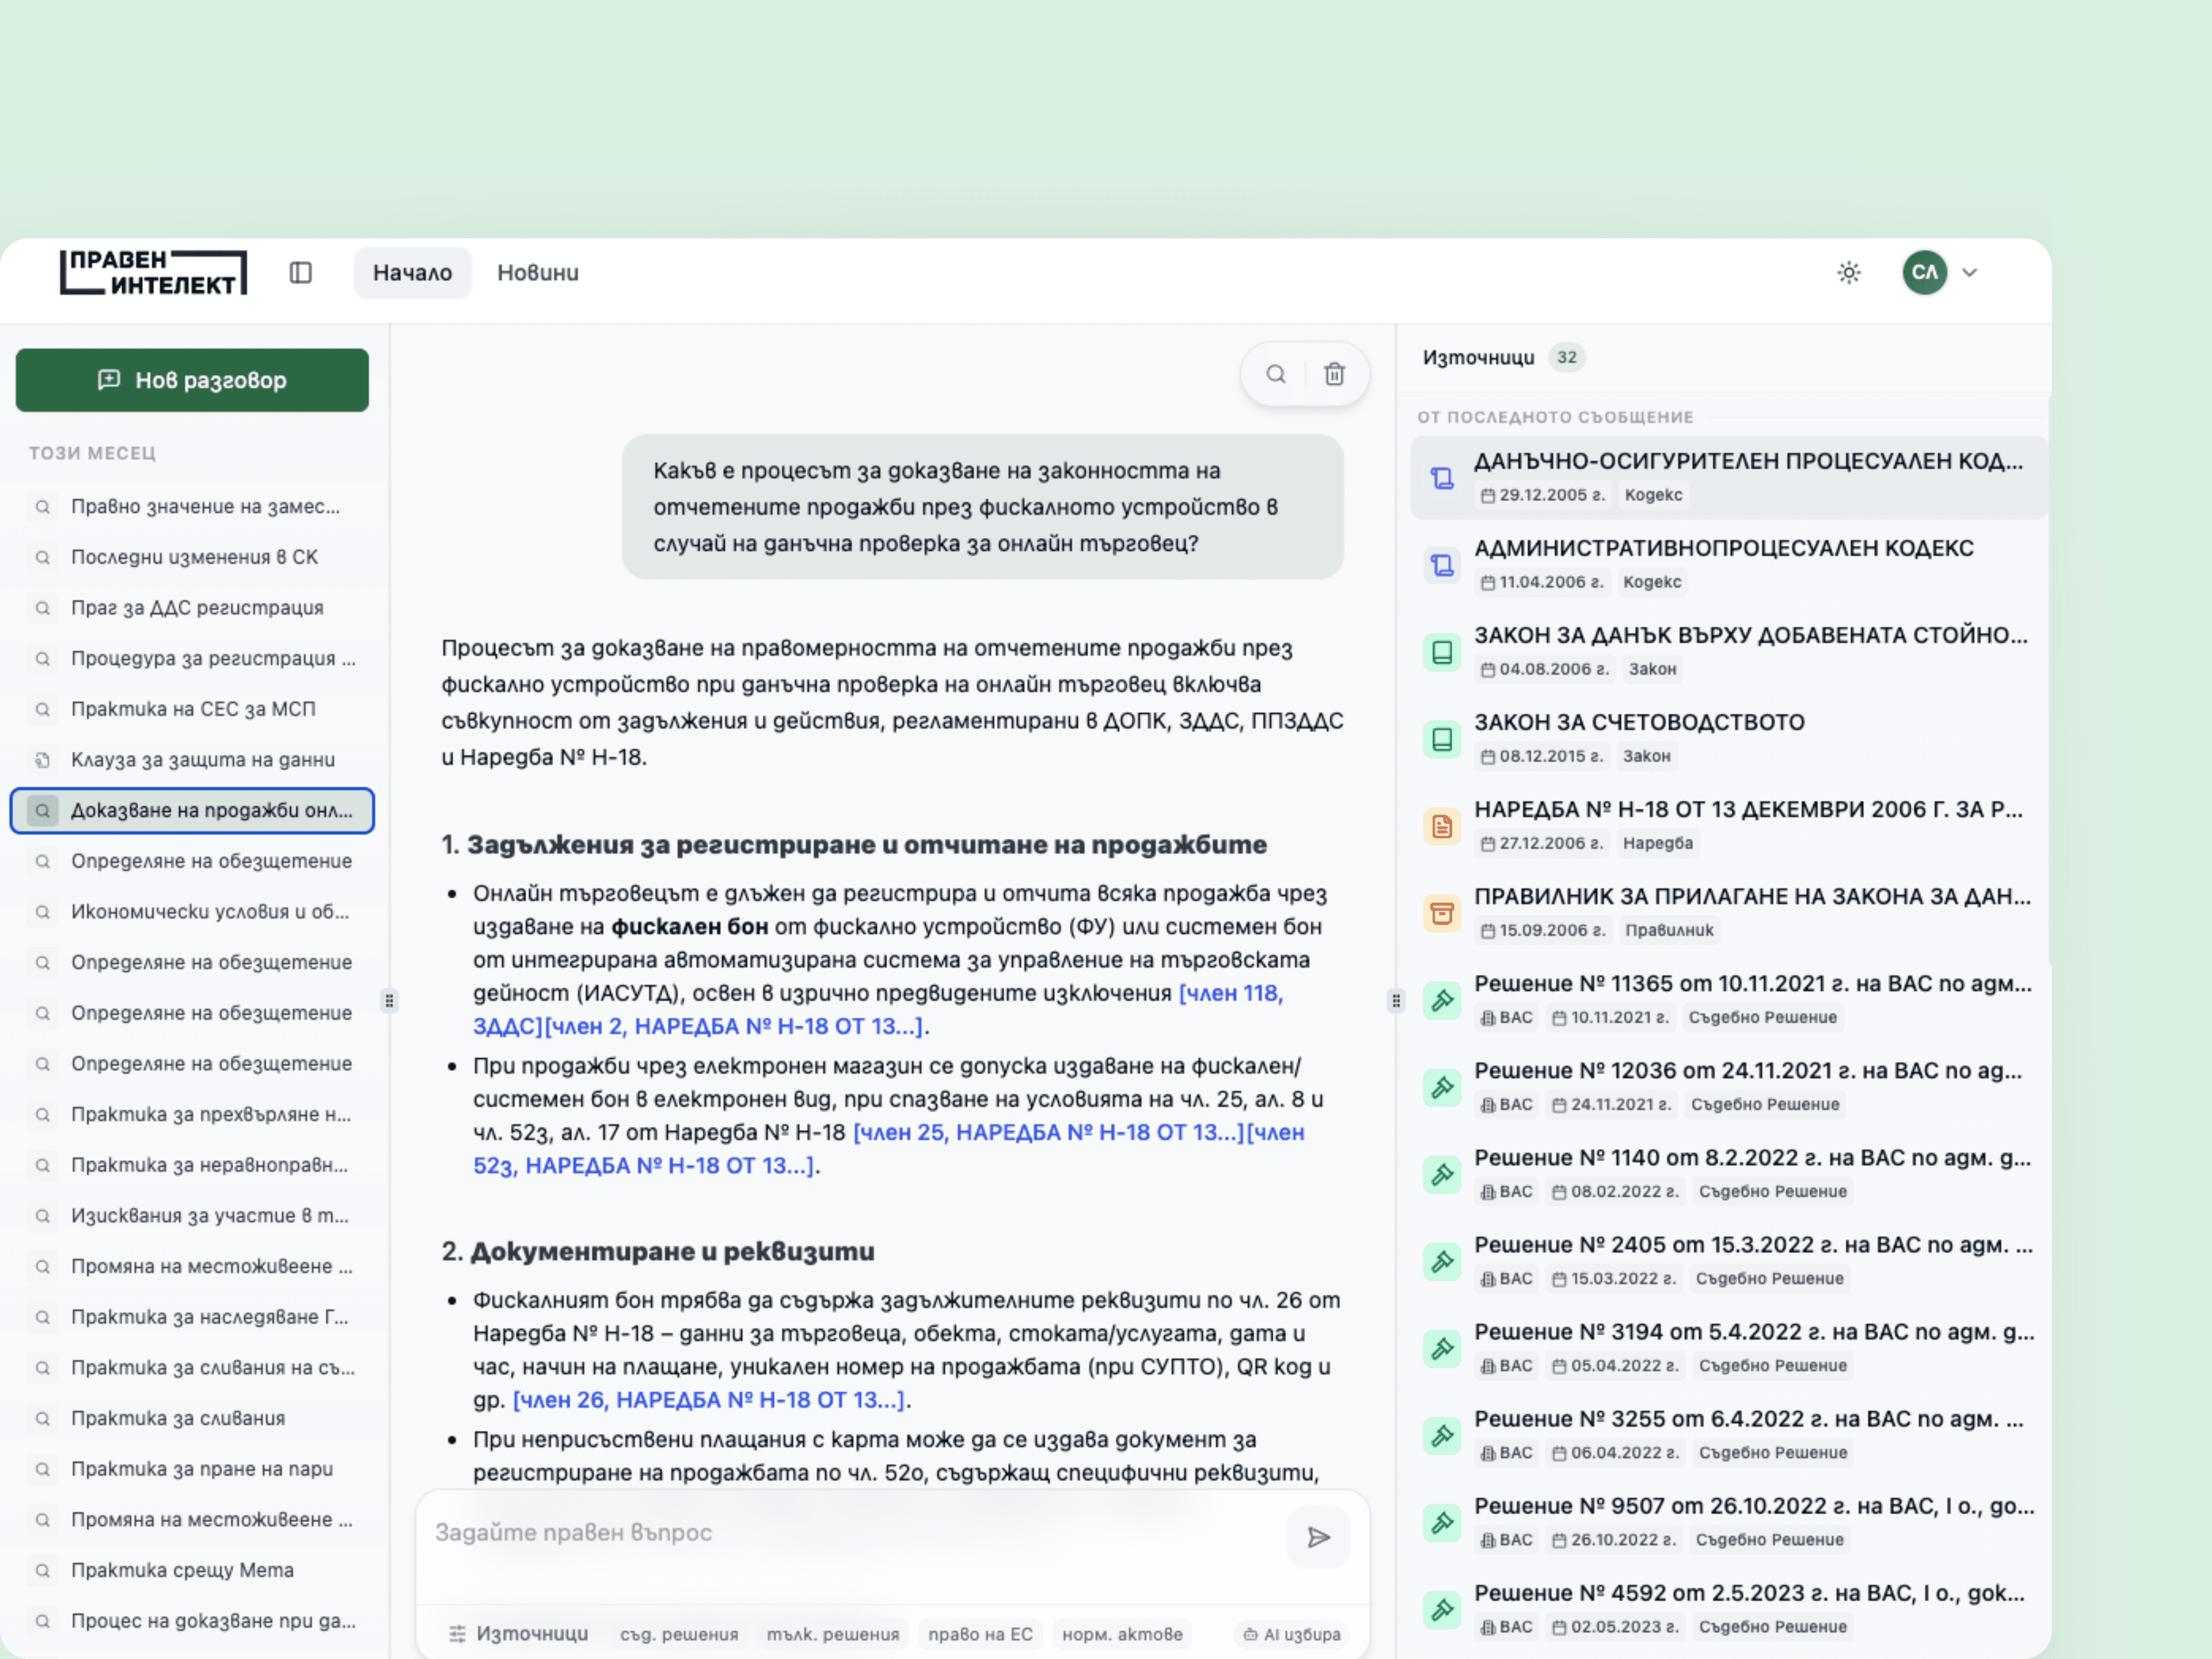Delete conversation with trash icon
The image size is (2212, 1659).
click(x=1334, y=374)
